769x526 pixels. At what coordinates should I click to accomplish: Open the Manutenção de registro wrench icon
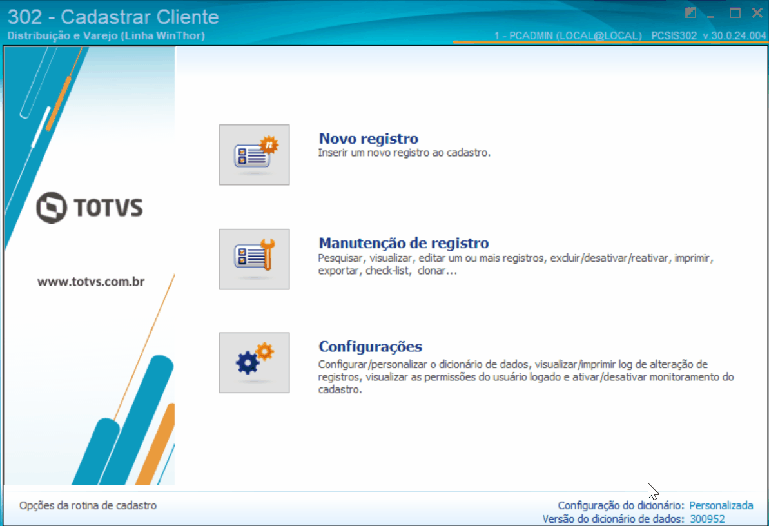(x=254, y=259)
